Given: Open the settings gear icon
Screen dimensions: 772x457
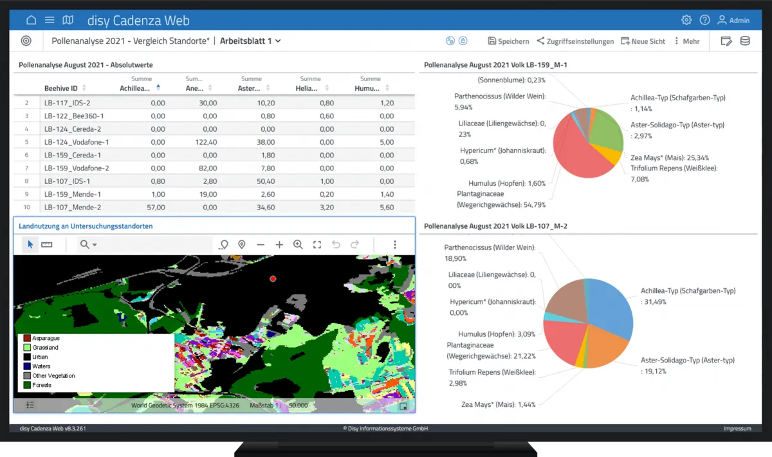Looking at the screenshot, I should pos(686,20).
